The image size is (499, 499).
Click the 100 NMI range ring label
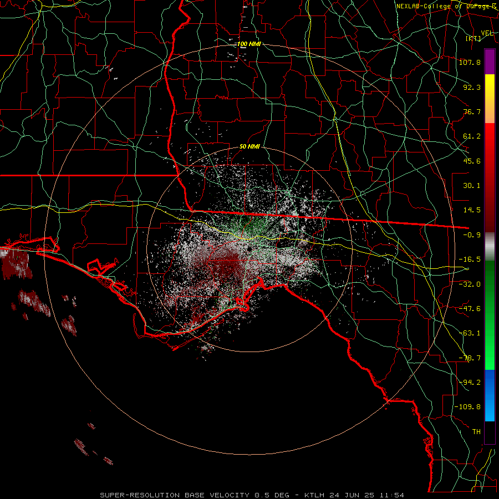tap(249, 44)
